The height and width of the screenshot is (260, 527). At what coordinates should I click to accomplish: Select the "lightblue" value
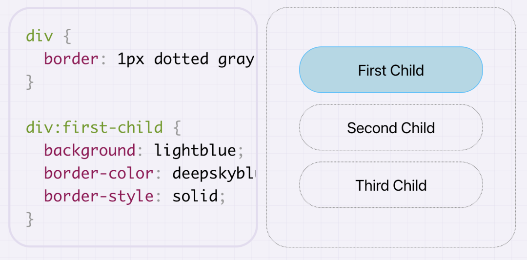coord(195,150)
